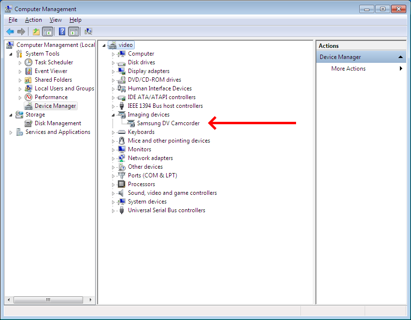Screen dimensions: 411x320
Task: Click the Back arrow toolbar icon
Action: [x=10, y=32]
